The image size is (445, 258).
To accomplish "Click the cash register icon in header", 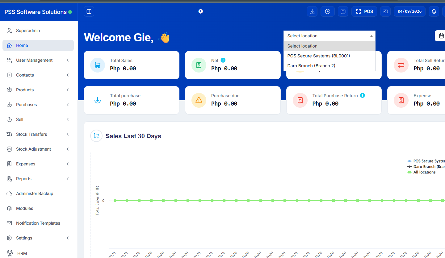I will coord(385,11).
